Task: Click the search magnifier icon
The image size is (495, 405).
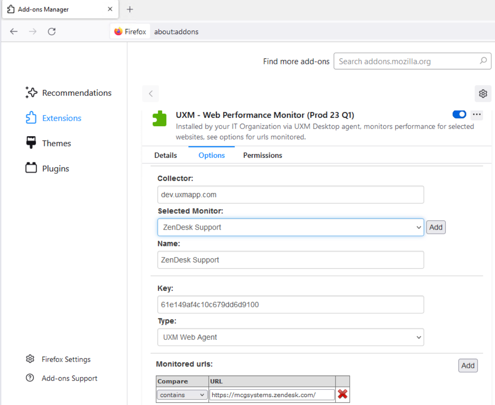Action: [x=483, y=61]
